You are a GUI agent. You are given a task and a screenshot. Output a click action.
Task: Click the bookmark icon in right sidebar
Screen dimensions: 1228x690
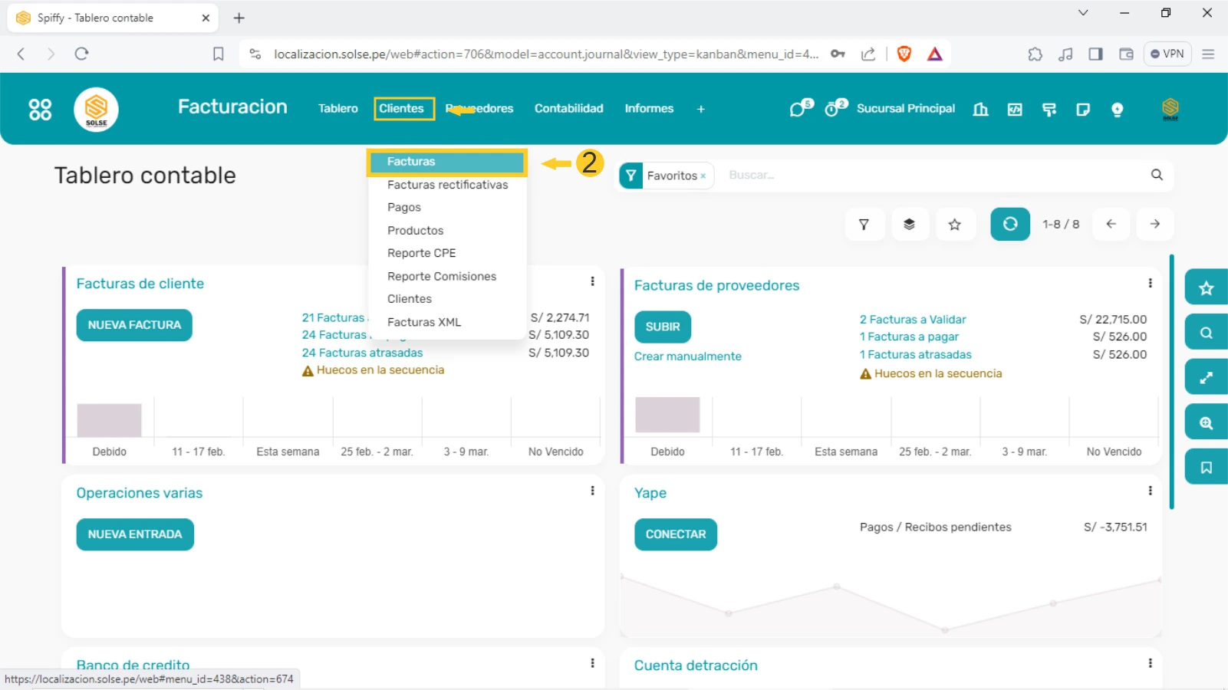tap(1206, 468)
